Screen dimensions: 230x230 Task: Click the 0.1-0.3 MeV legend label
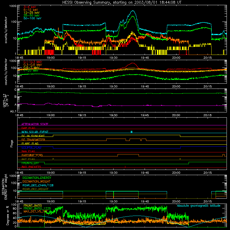point(33,62)
